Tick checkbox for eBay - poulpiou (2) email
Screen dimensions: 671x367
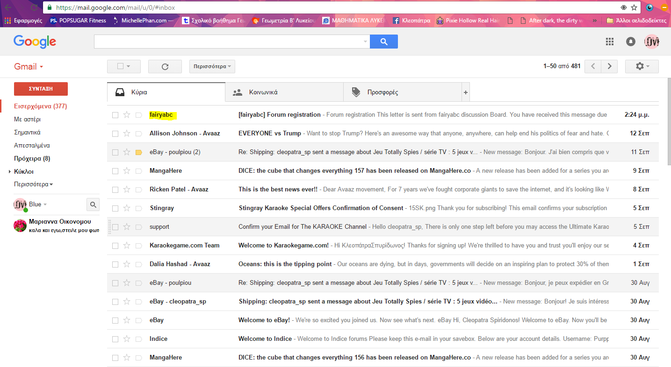coord(115,152)
